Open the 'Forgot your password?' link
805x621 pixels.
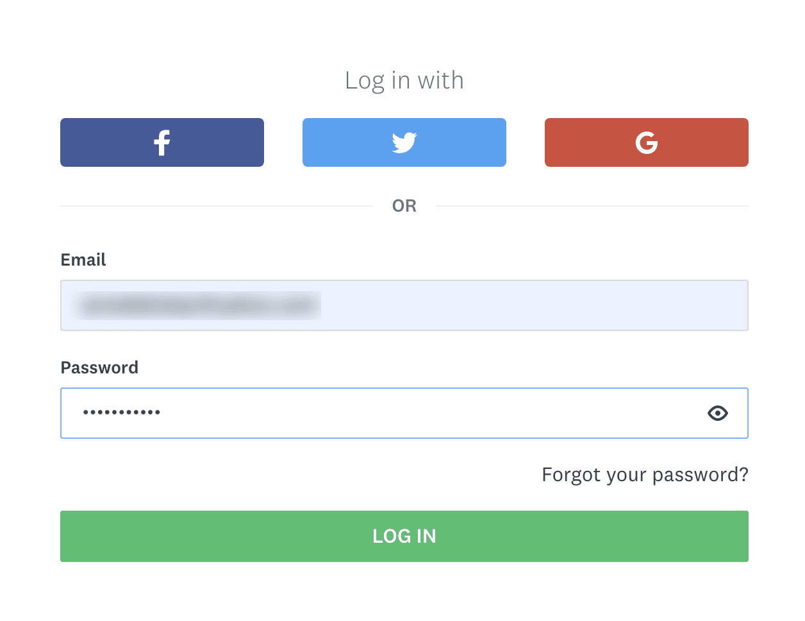(645, 475)
